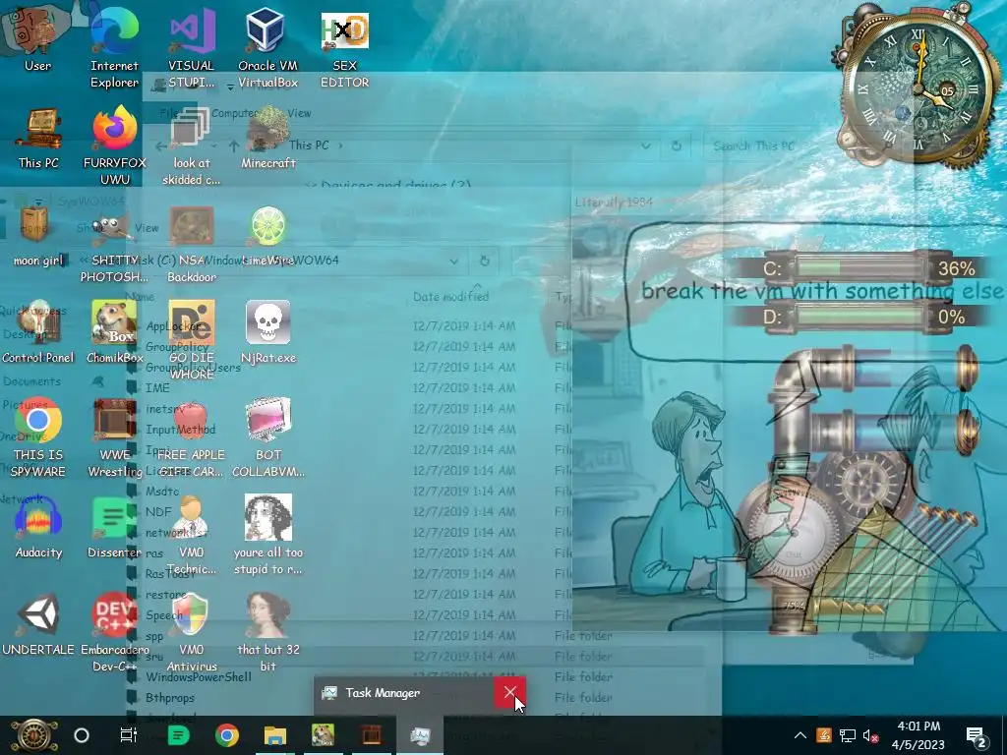This screenshot has width=1007, height=755.
Task: Open the Computer tab in This PC window
Action: click(234, 113)
